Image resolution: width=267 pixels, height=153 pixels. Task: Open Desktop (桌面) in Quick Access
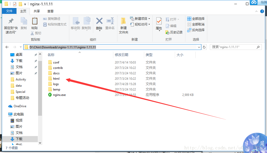point(19,55)
